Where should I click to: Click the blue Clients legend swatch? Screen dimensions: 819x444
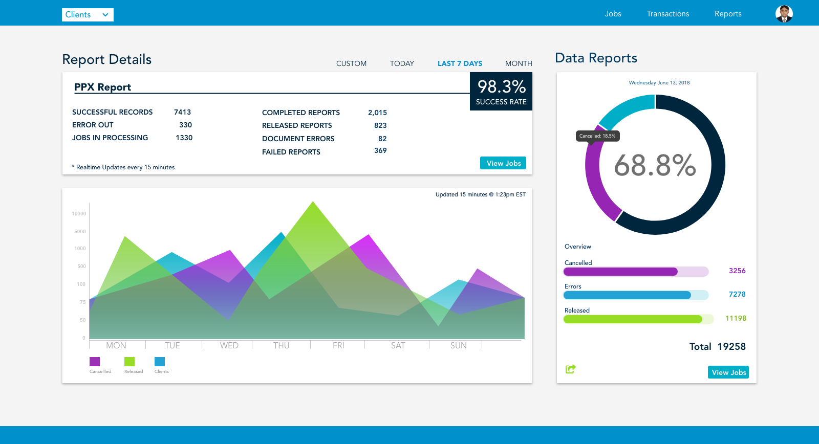(x=160, y=362)
